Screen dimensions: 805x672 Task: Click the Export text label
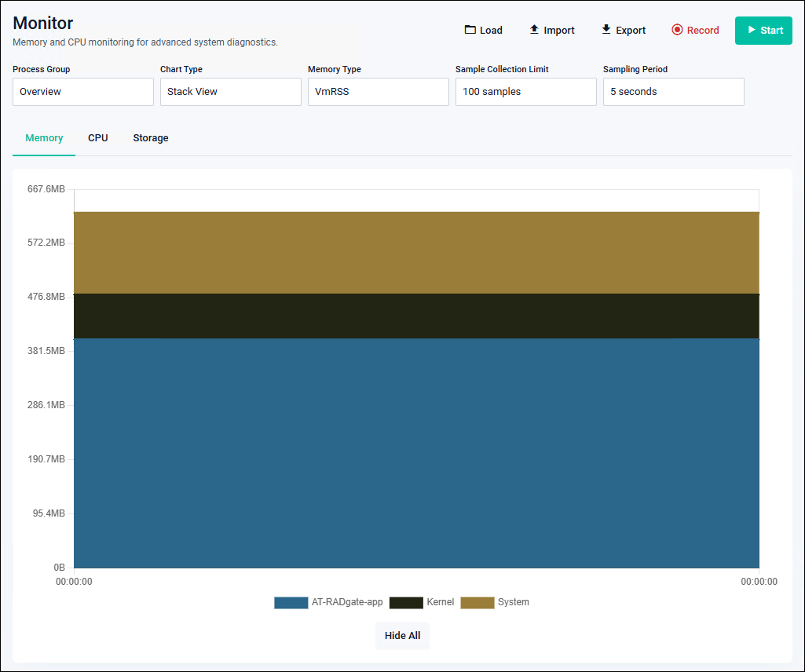point(631,31)
